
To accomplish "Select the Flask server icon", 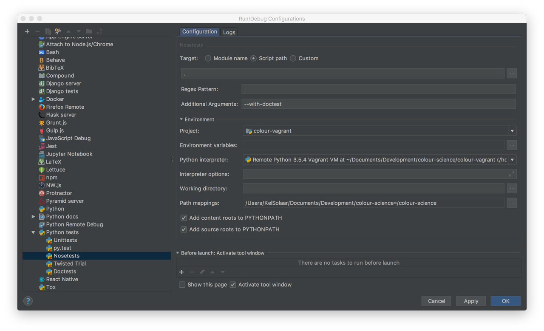I will [41, 115].
